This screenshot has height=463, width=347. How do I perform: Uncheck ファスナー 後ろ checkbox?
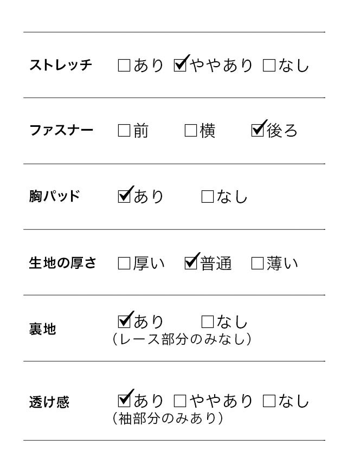[x=258, y=131]
